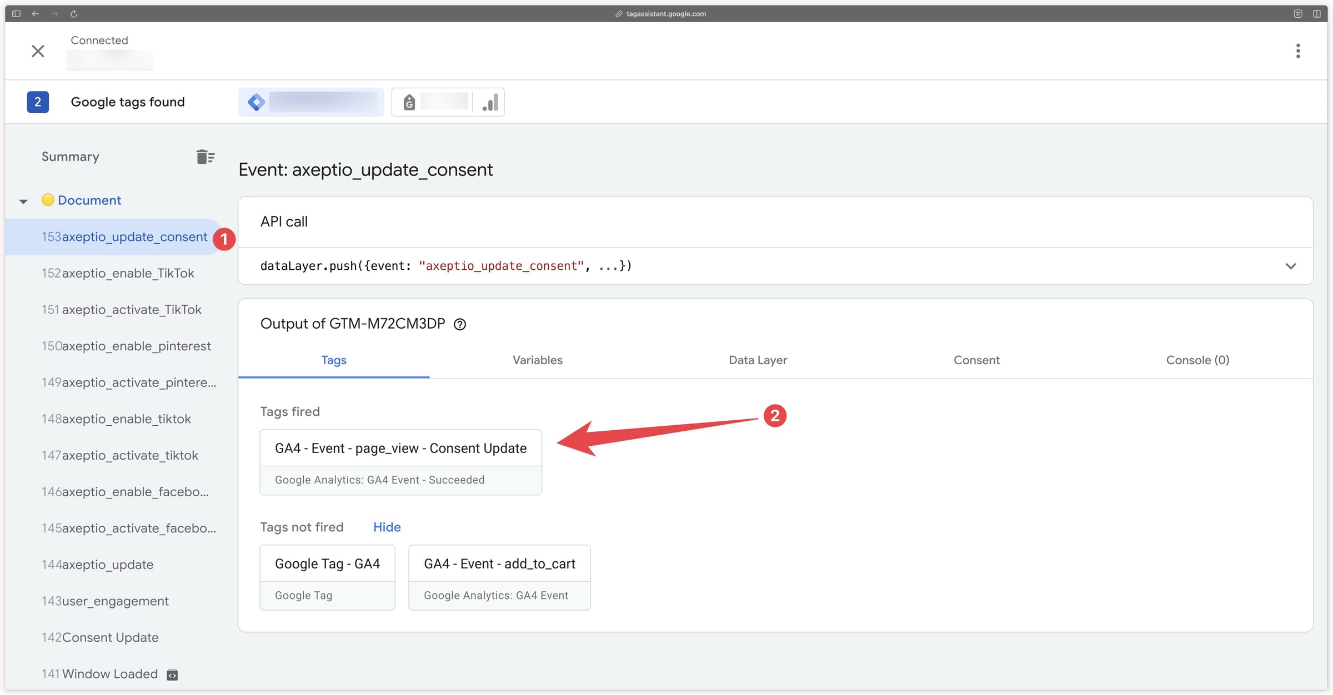Open the reader icon in browser bar

(1298, 14)
